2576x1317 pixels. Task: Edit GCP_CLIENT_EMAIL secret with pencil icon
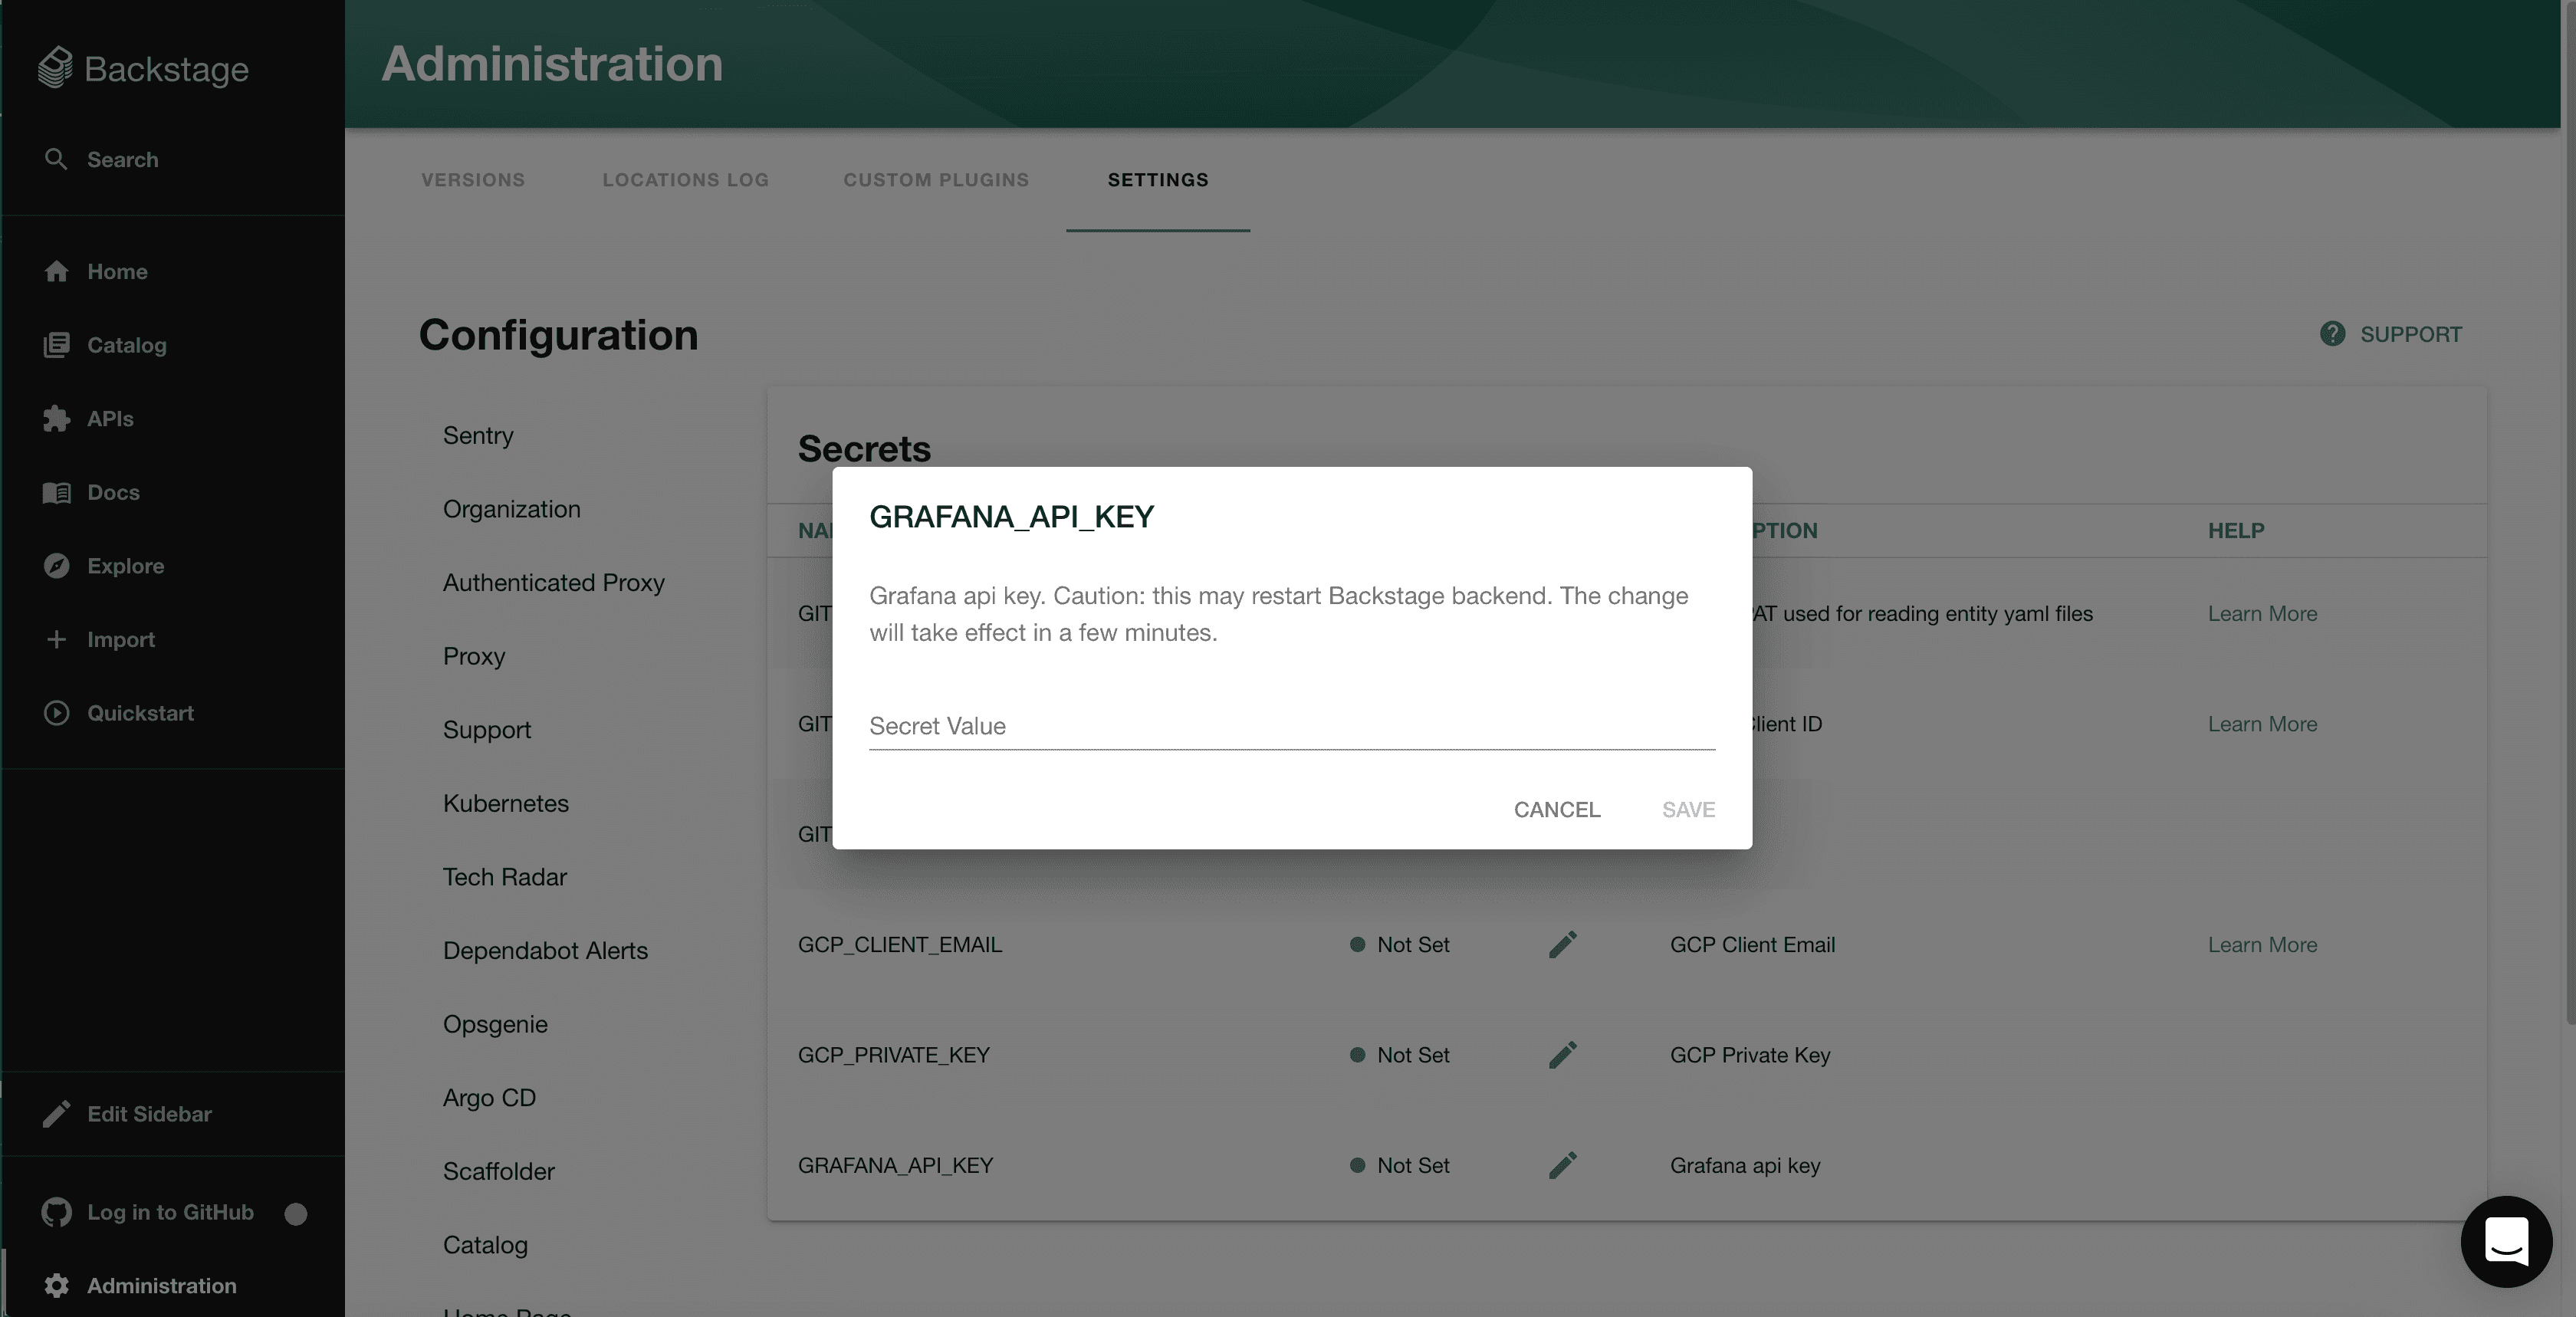pyautogui.click(x=1562, y=945)
